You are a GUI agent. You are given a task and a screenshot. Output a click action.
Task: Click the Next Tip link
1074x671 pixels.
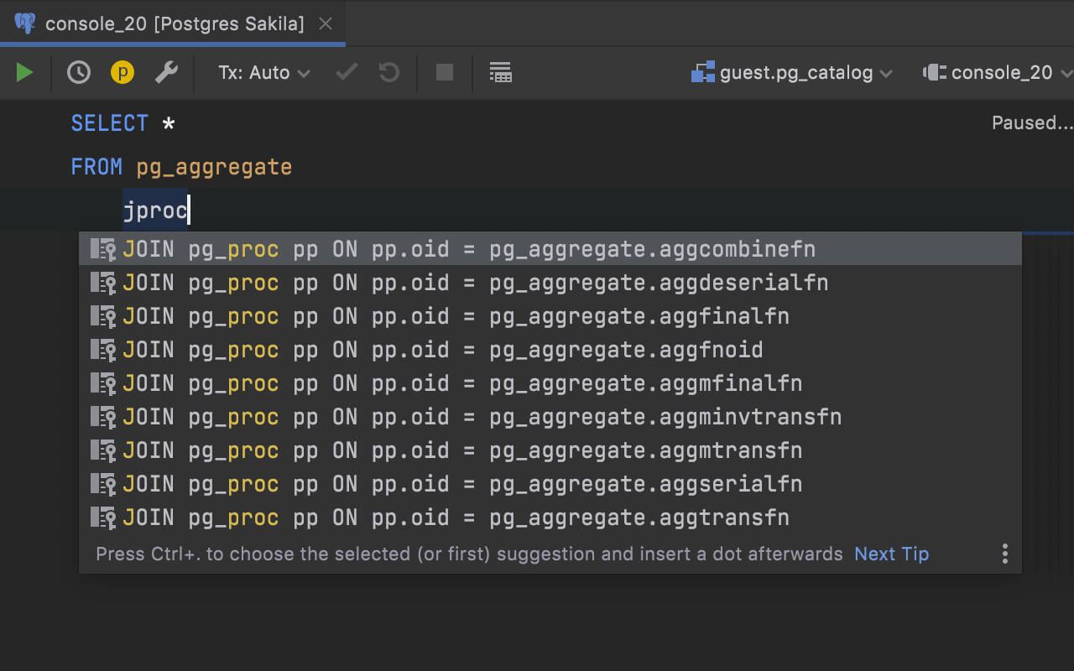891,554
